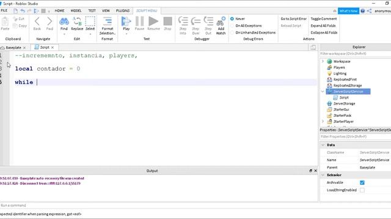
Task: Click Go to Script Error
Action: tap(293, 19)
